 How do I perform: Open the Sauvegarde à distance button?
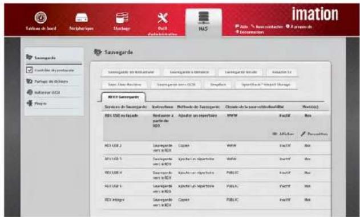[189, 72]
